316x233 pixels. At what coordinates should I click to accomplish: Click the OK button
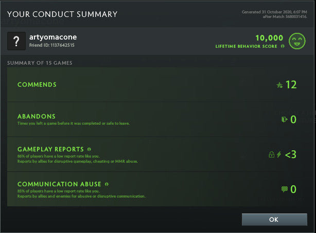tap(274, 219)
